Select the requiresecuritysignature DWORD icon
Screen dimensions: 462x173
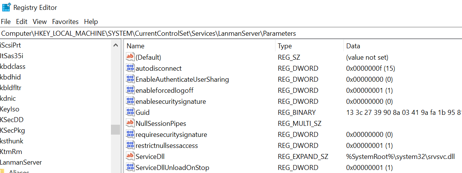130,134
